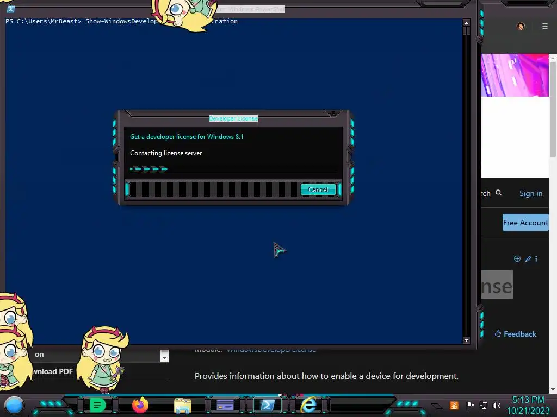This screenshot has width=557, height=417.
Task: Open the three-dot more options menu
Action: 536,259
